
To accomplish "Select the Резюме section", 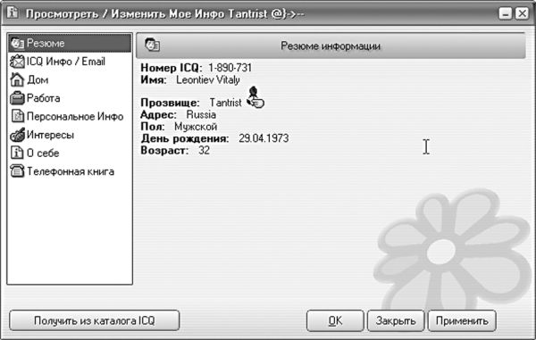I will click(70, 43).
